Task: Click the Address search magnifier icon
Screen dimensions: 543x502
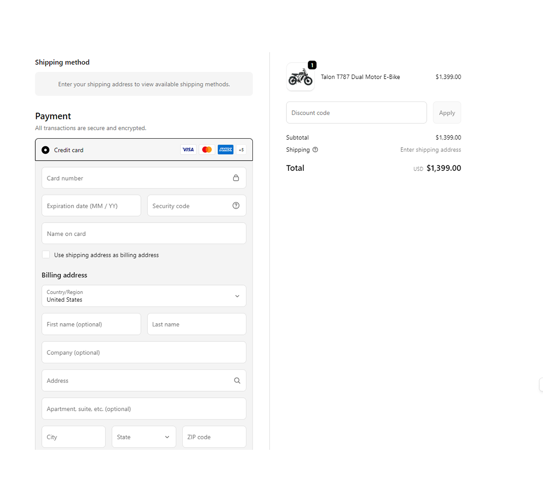Action: 237,380
